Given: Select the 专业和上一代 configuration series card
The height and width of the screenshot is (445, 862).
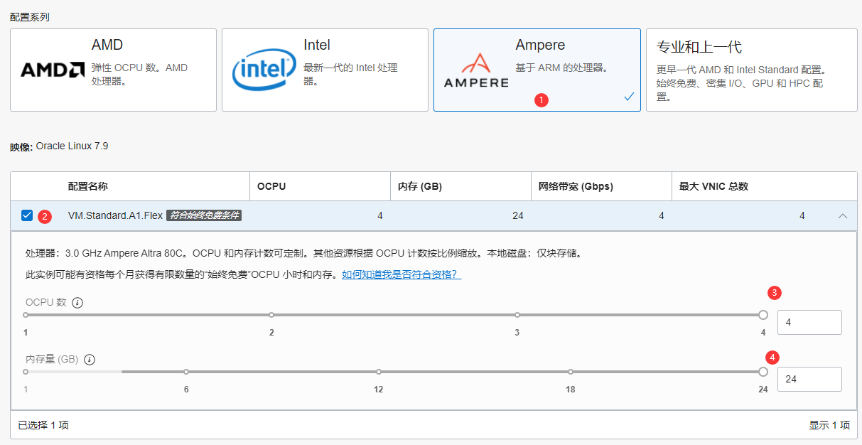Looking at the screenshot, I should pyautogui.click(x=751, y=70).
